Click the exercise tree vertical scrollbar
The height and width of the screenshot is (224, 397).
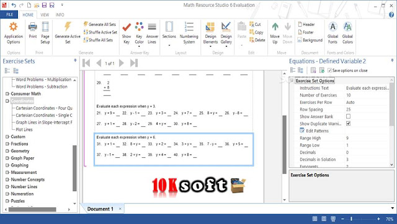74,168
